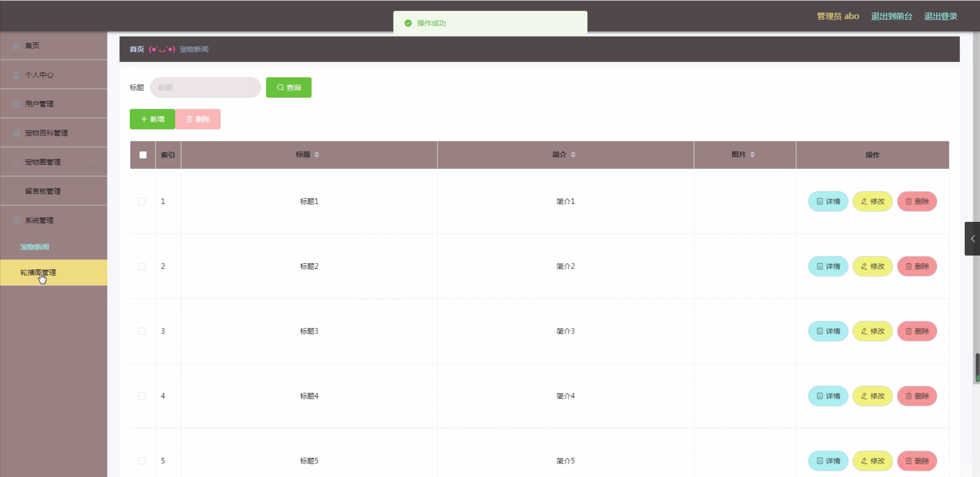Click the green 新增 button
Screen dimensions: 980x477
pos(152,119)
